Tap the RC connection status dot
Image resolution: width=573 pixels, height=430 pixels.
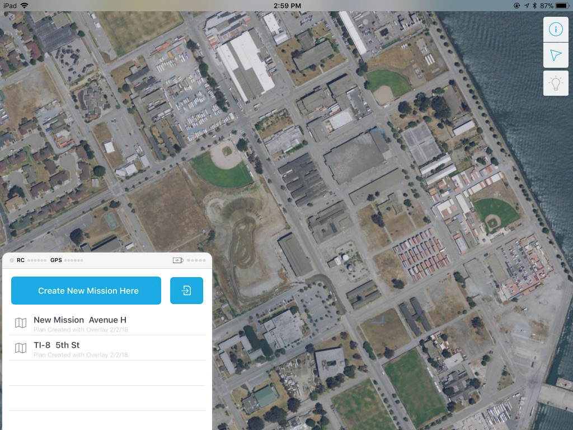click(x=12, y=260)
